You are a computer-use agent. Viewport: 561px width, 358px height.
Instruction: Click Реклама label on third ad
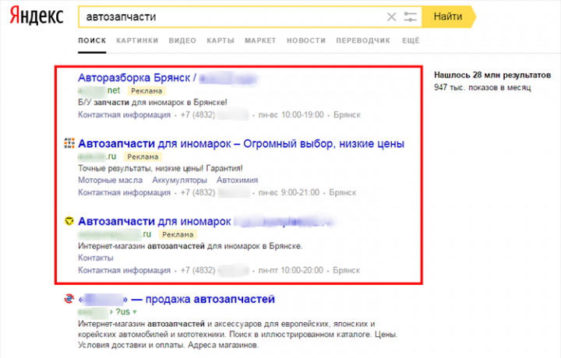pos(178,234)
